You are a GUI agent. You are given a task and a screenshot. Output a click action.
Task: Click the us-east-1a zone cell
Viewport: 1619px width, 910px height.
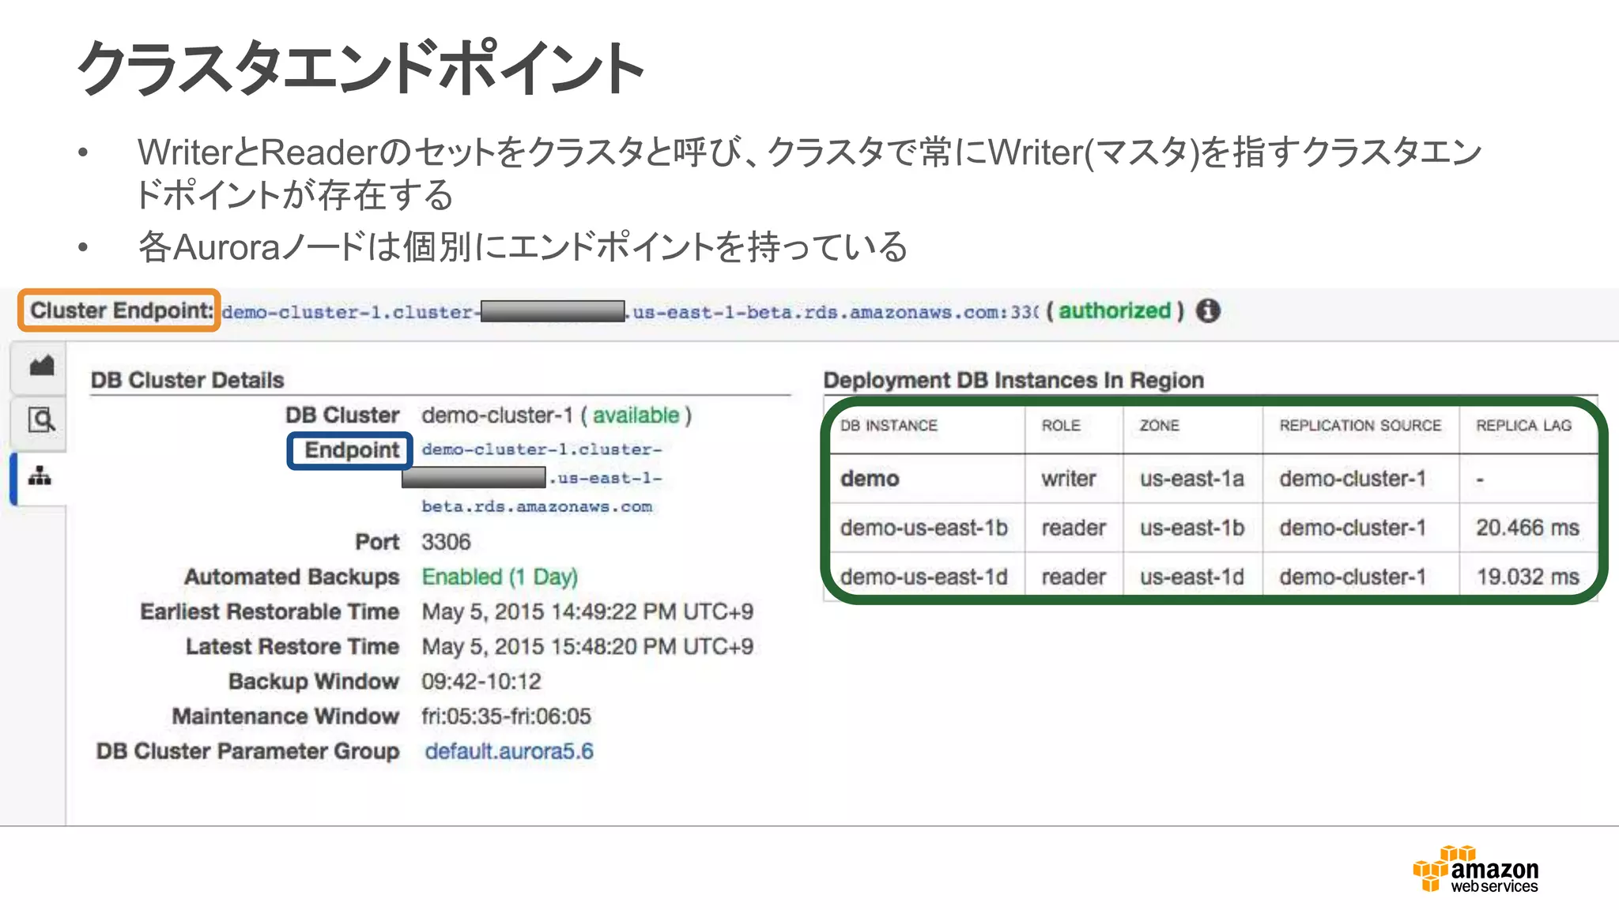pyautogui.click(x=1192, y=479)
